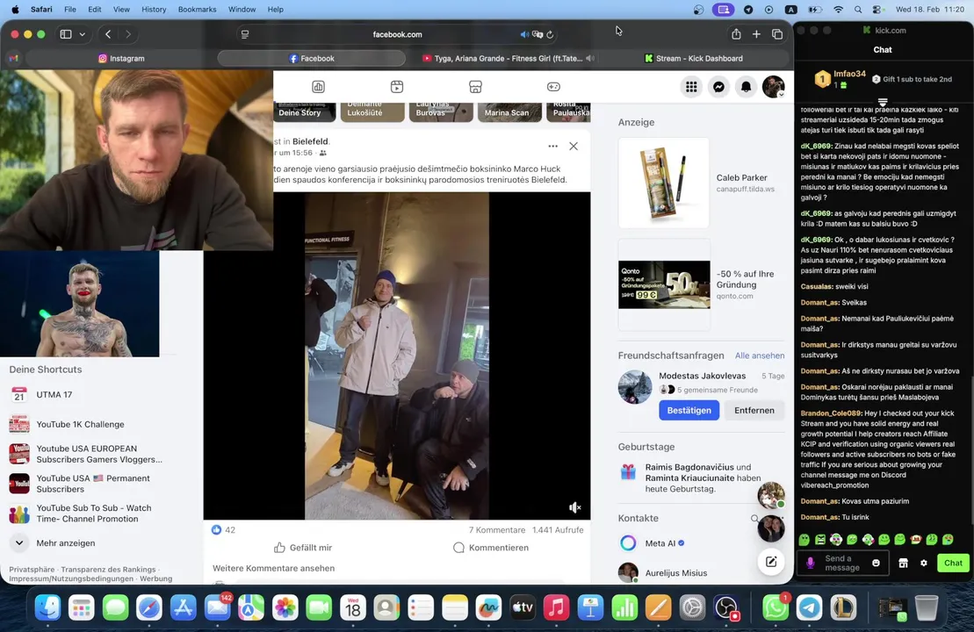The image size is (974, 632).
Task: Open Aurelijus Misius contact
Action: pos(663,573)
